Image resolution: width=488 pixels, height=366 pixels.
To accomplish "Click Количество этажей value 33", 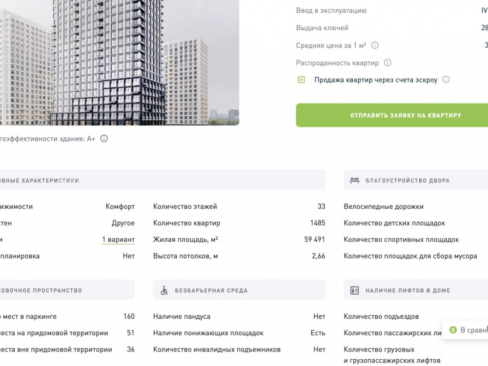I will point(321,207).
